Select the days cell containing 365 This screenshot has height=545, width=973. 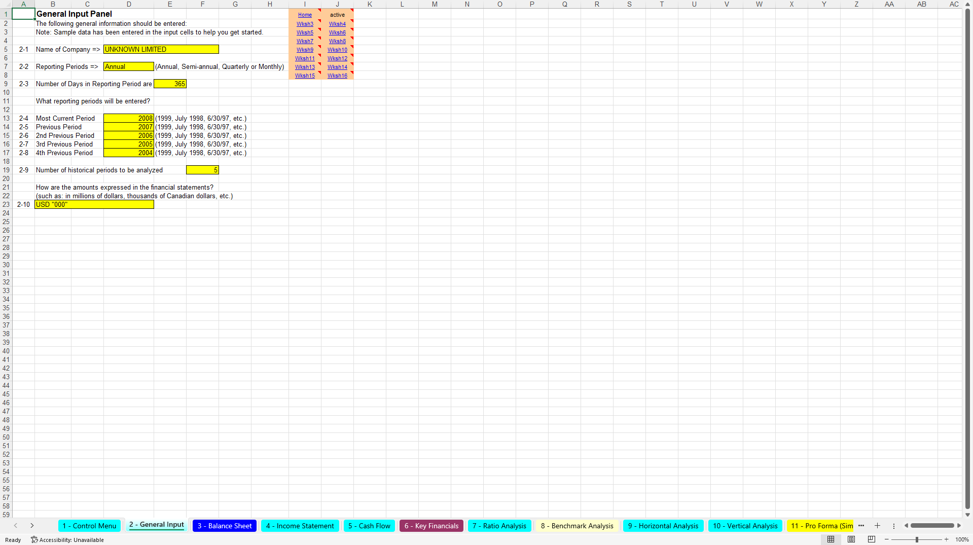coord(170,84)
